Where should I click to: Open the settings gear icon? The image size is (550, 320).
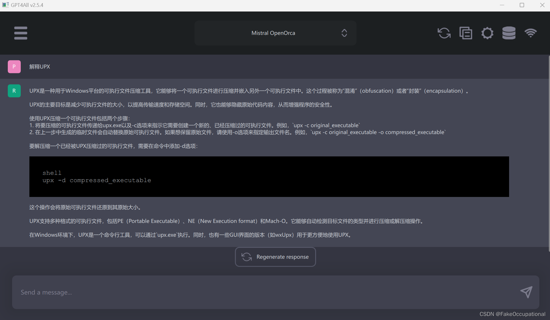tap(487, 33)
